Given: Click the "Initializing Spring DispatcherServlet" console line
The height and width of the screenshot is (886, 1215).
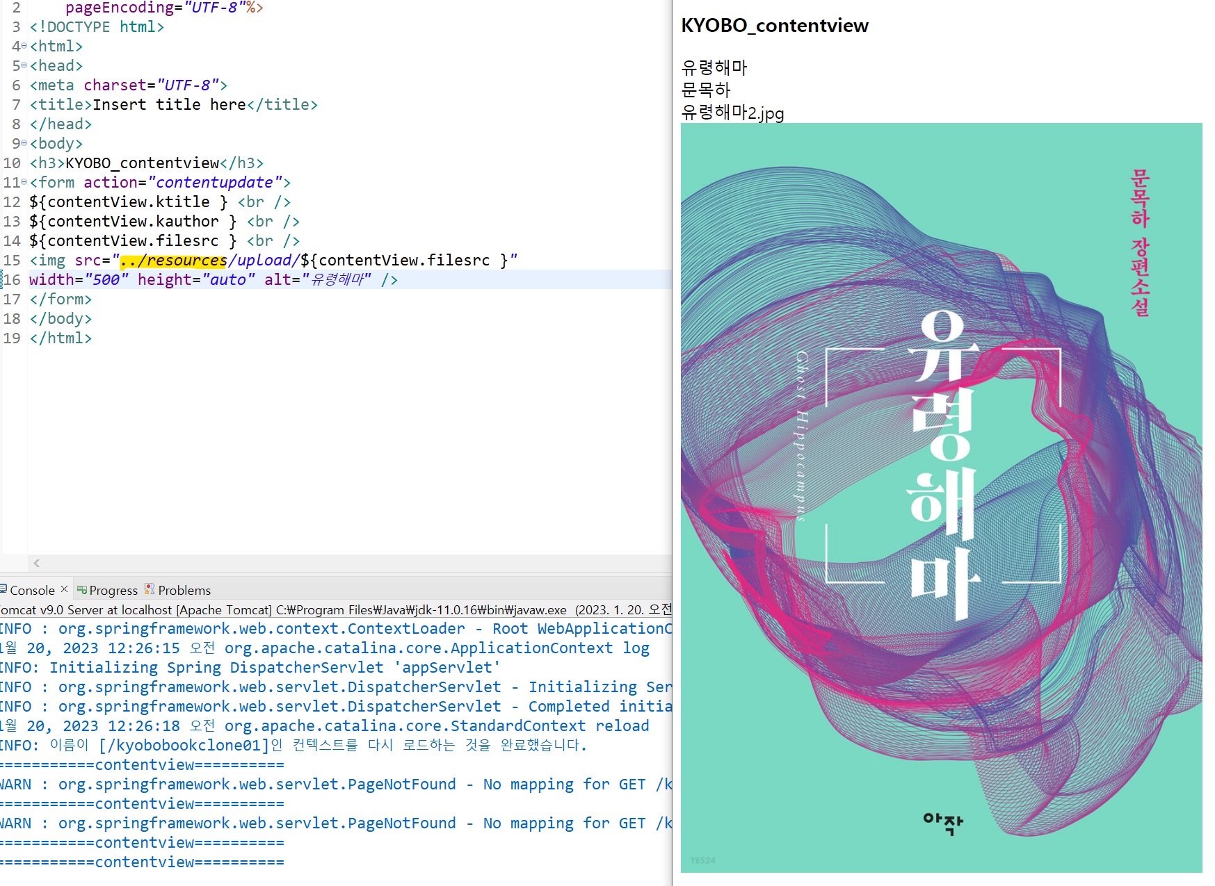Looking at the screenshot, I should coord(250,667).
